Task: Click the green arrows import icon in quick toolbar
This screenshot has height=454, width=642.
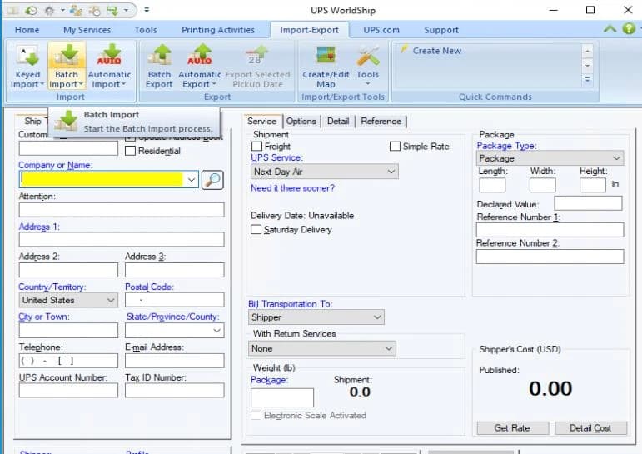Action: [112, 10]
